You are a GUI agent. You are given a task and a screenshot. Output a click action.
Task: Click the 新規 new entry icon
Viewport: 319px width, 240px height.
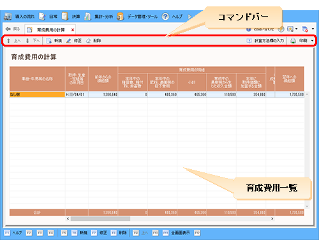(48, 41)
